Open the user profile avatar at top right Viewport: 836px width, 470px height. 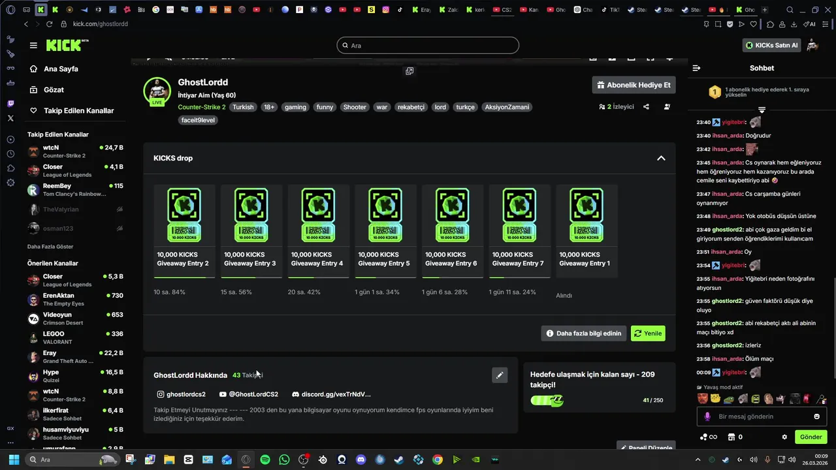pyautogui.click(x=812, y=45)
